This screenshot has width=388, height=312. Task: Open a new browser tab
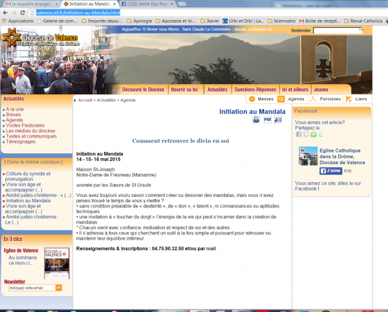[182, 4]
